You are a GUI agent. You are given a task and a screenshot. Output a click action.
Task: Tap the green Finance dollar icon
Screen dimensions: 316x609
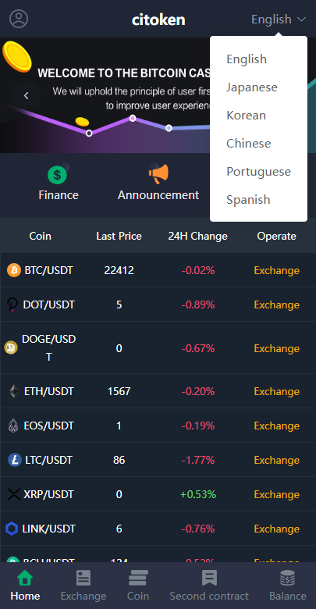tap(58, 175)
